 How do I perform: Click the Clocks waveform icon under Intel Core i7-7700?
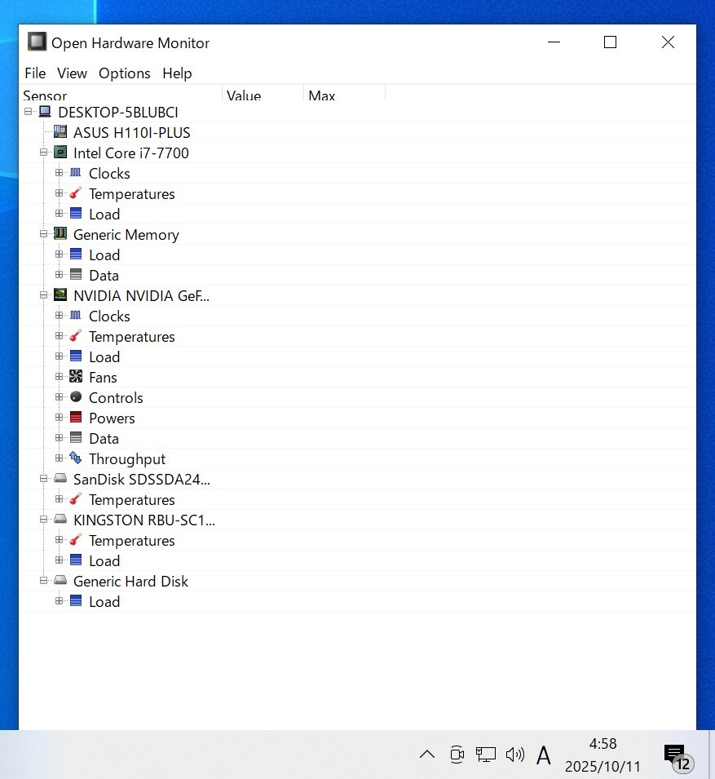(x=76, y=172)
